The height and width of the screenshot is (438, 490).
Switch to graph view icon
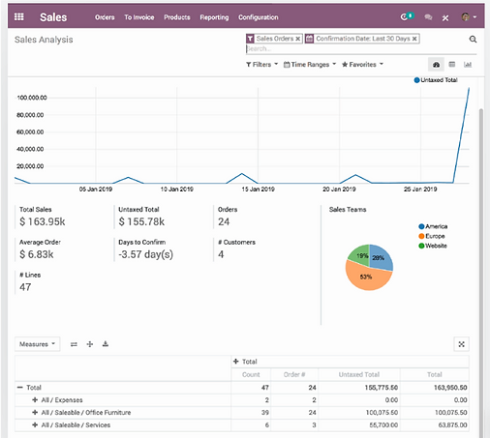tap(468, 65)
